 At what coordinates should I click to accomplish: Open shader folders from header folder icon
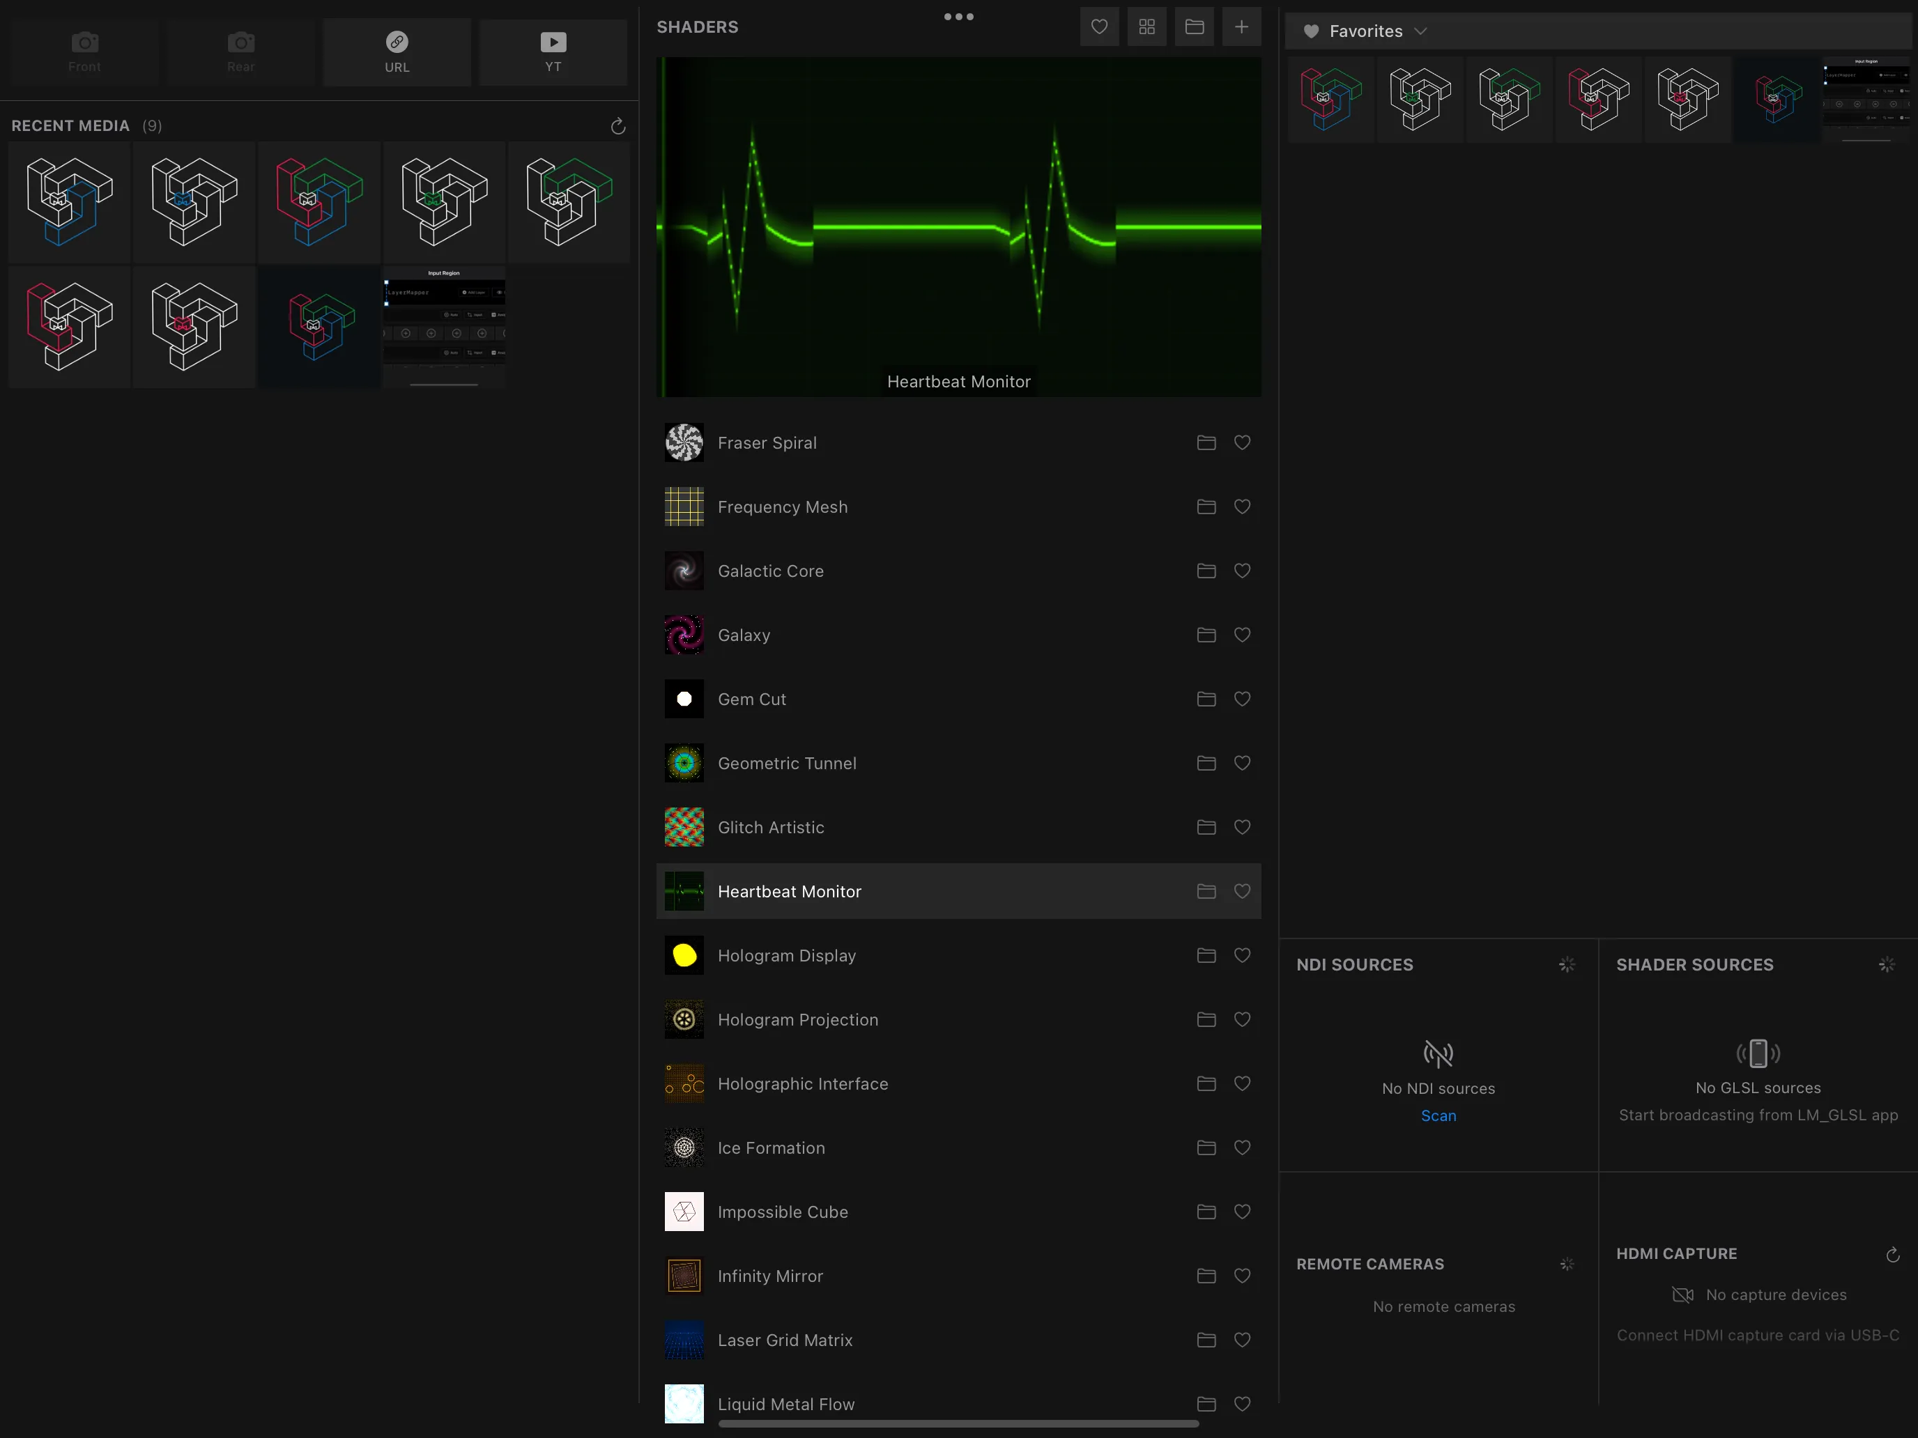1194,27
